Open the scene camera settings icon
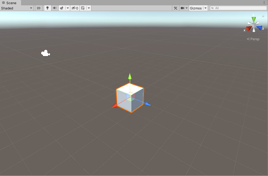268x176 pixels. (x=182, y=8)
